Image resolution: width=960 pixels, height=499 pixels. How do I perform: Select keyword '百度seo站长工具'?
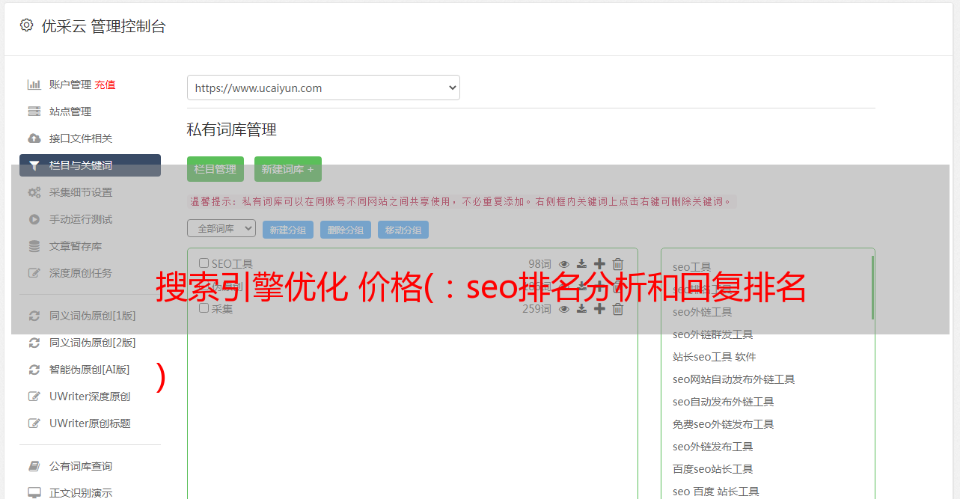713,469
